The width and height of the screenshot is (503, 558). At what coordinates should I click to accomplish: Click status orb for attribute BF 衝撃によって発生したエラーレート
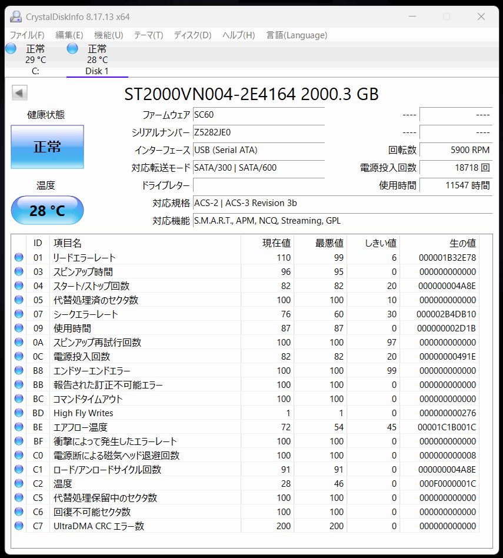coord(19,441)
